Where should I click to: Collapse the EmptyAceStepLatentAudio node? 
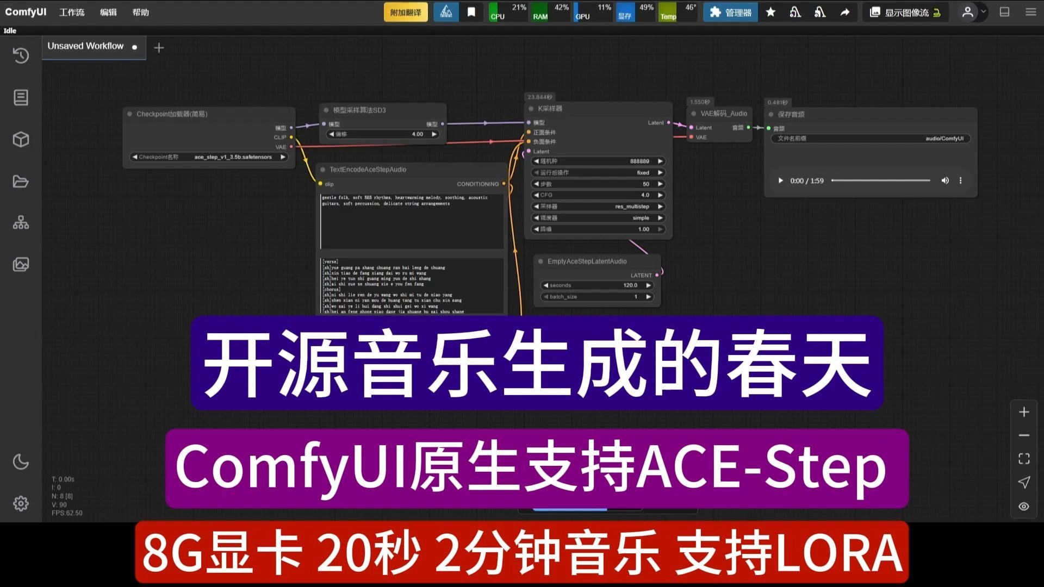[x=541, y=261]
